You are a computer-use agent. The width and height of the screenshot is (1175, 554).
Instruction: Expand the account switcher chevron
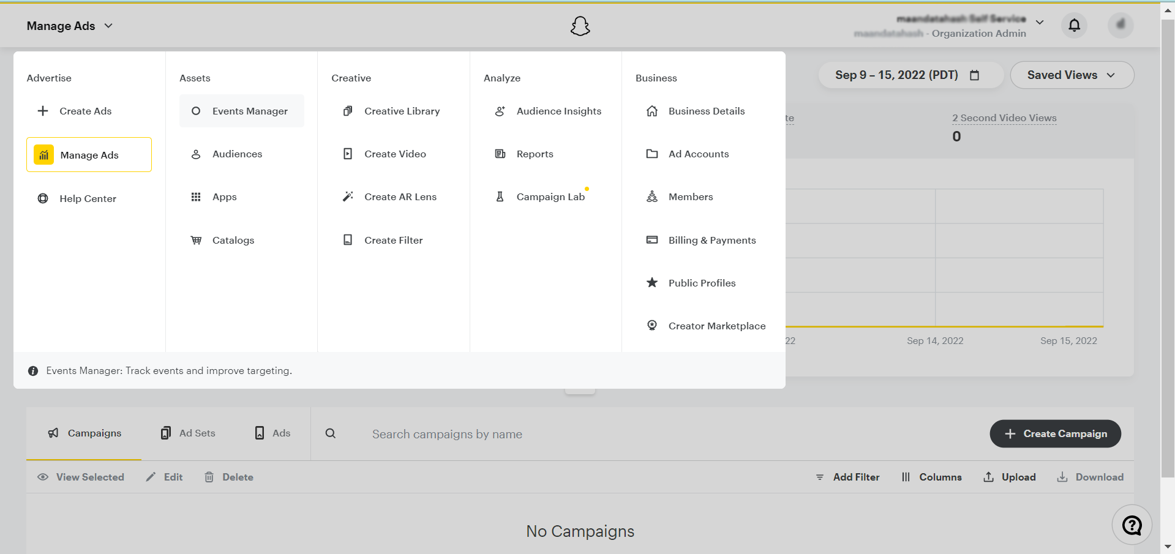[1040, 22]
